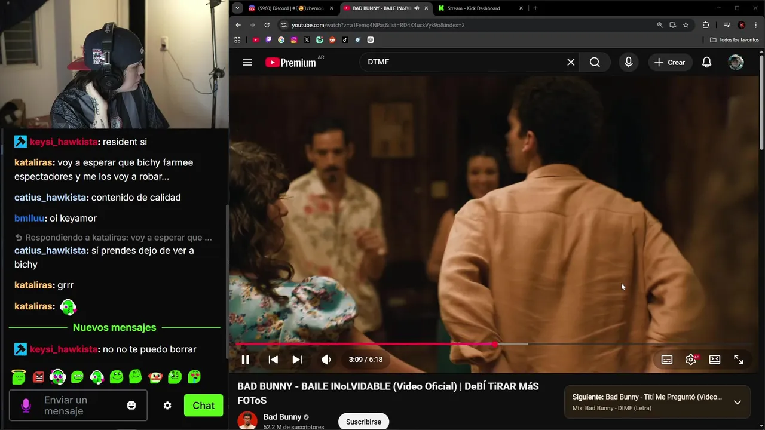
Task: Open the browser zoom magnifier icon
Action: (x=660, y=25)
